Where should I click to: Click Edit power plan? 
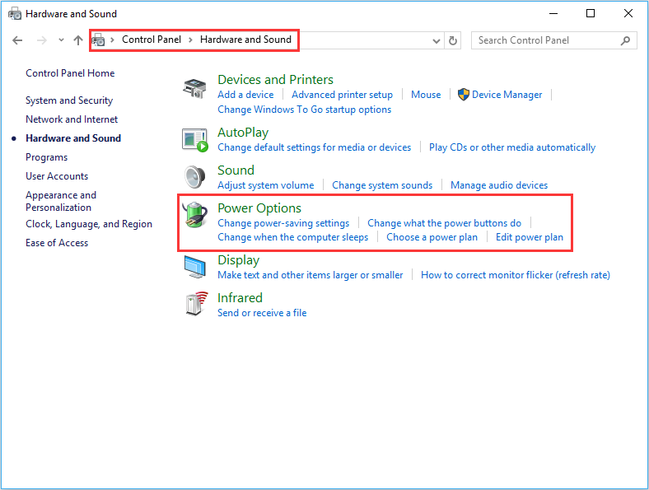530,237
